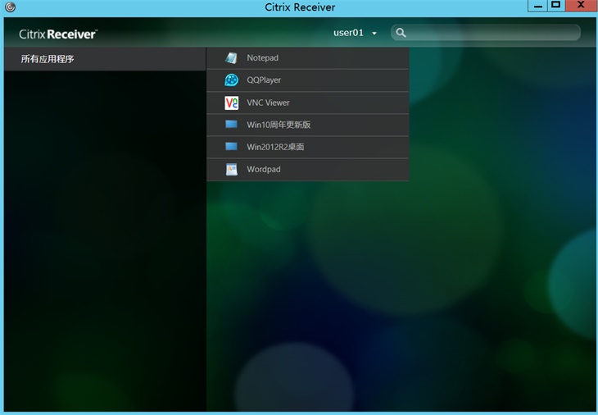Maximize the Citrix Receiver window
598x415 pixels.
[556, 6]
